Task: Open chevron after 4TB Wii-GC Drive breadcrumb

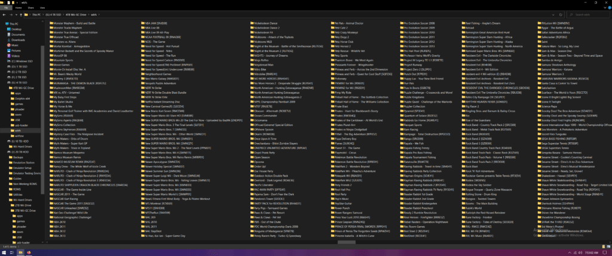Action: pos(88,15)
